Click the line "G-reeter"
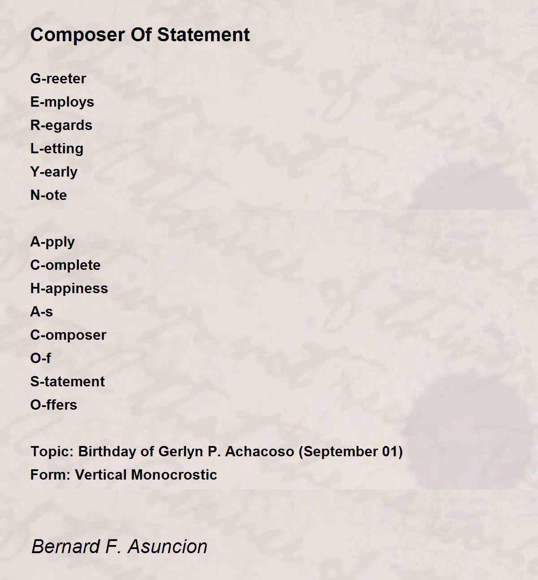The image size is (538, 580). click(58, 79)
